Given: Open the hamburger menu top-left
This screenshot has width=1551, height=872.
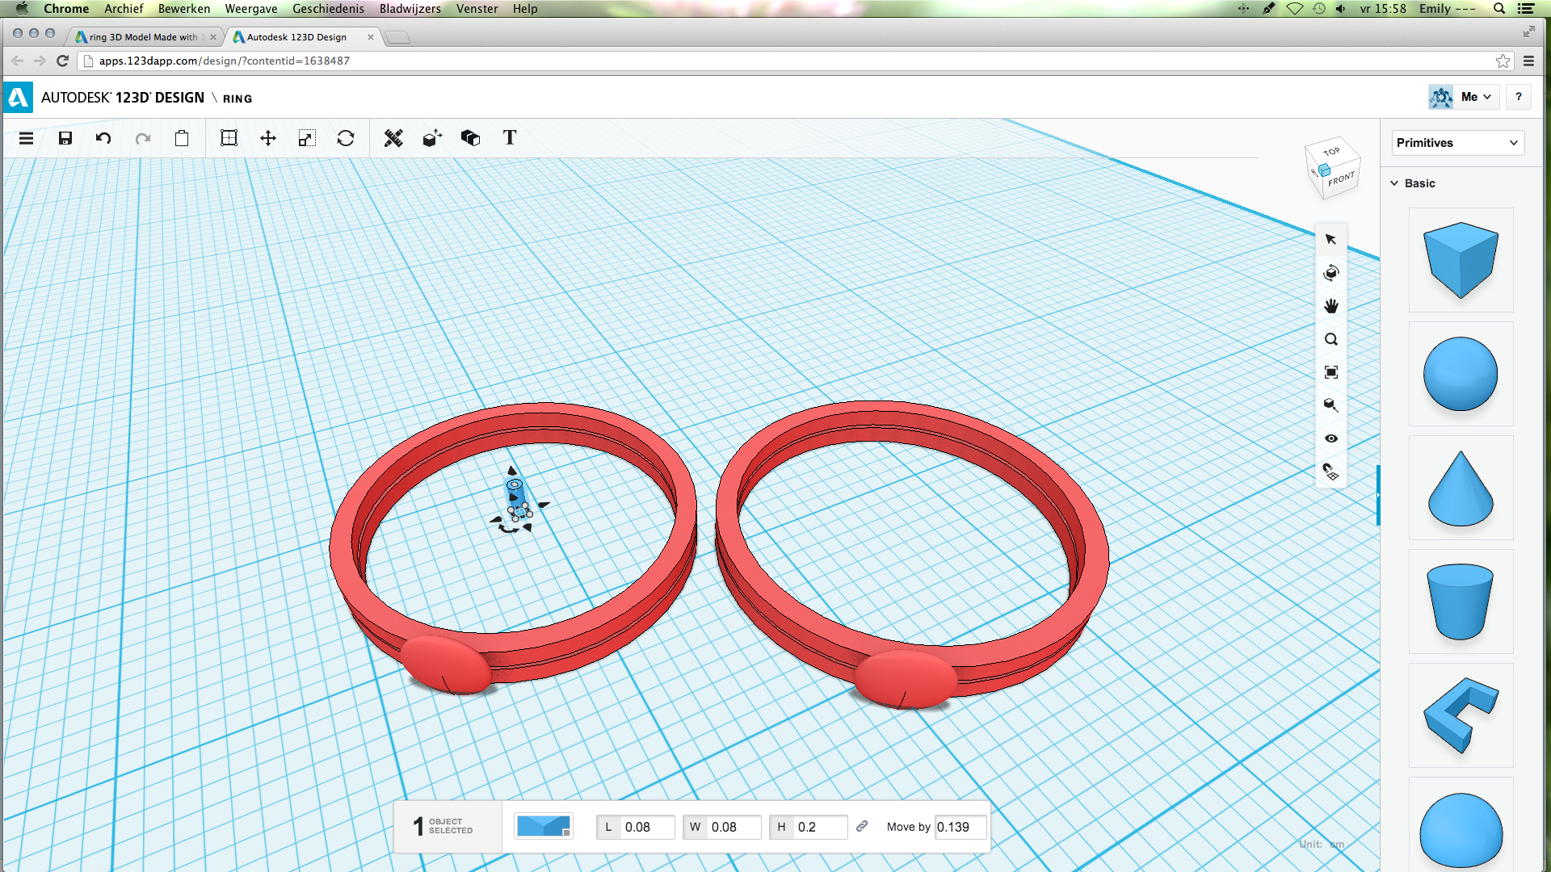Looking at the screenshot, I should [x=26, y=137].
